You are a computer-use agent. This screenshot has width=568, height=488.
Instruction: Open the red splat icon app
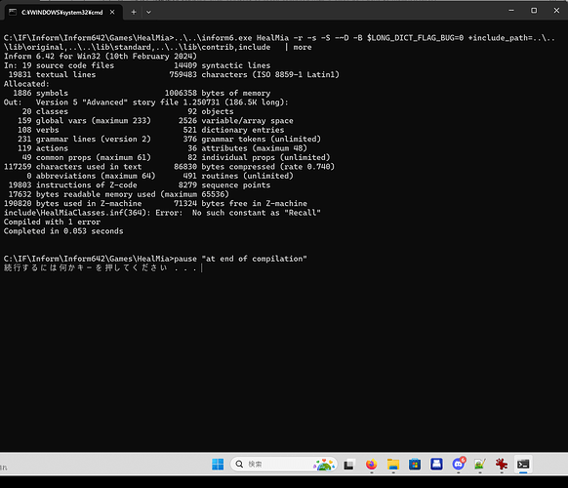click(502, 465)
